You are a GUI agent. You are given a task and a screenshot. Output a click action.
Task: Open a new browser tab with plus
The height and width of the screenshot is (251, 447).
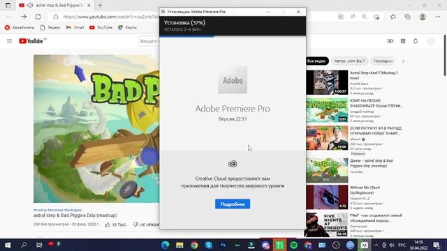[100, 5]
